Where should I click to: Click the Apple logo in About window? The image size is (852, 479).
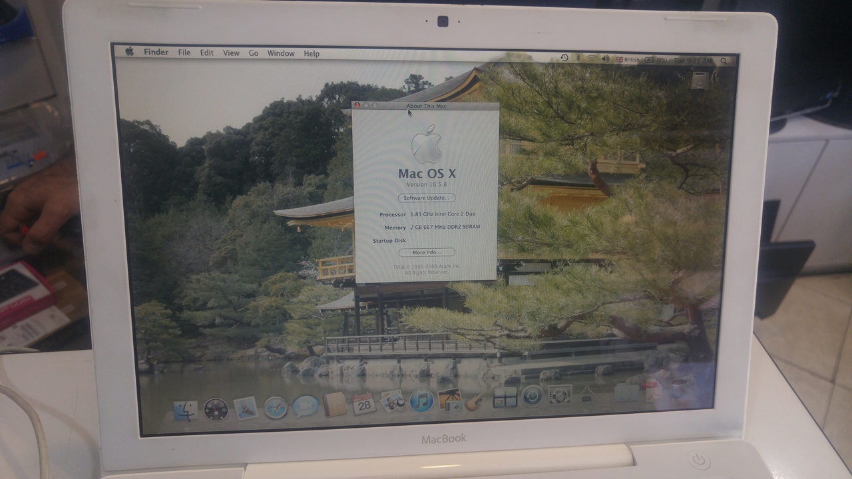(x=426, y=144)
